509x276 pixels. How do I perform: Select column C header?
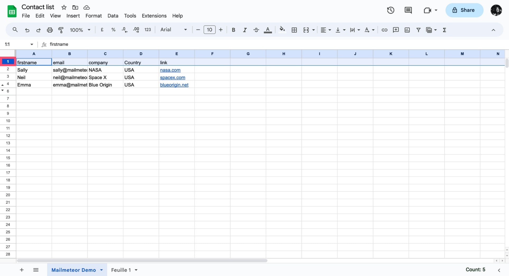(x=105, y=54)
